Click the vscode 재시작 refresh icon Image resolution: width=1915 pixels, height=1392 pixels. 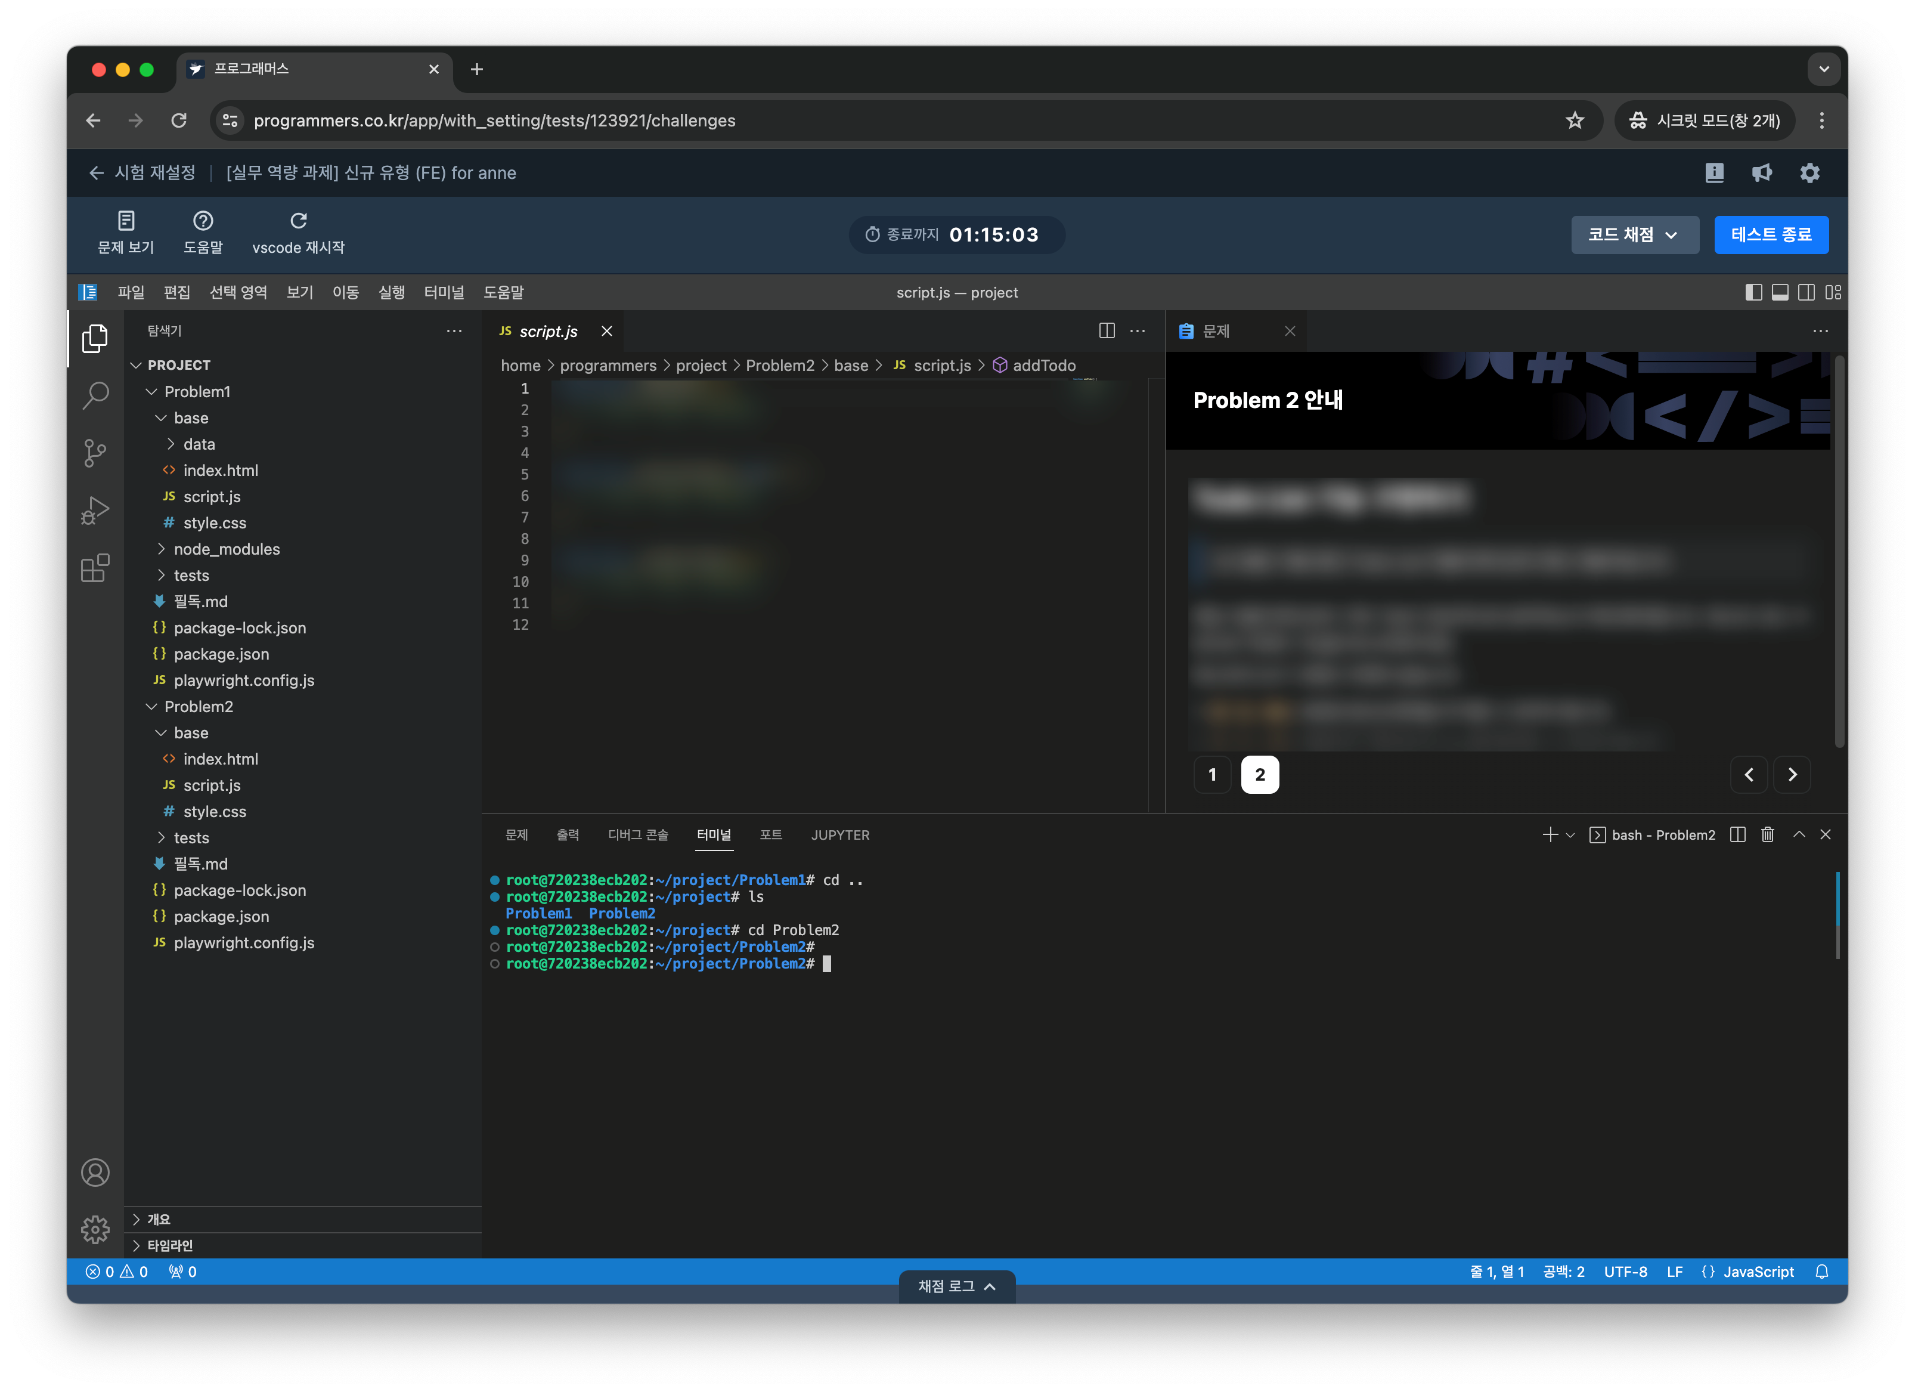pyautogui.click(x=298, y=221)
